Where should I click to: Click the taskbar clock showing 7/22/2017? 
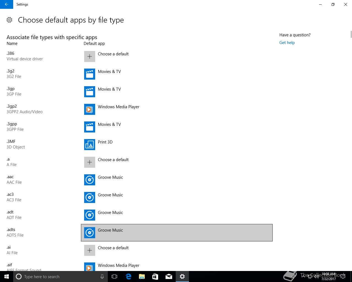click(329, 276)
